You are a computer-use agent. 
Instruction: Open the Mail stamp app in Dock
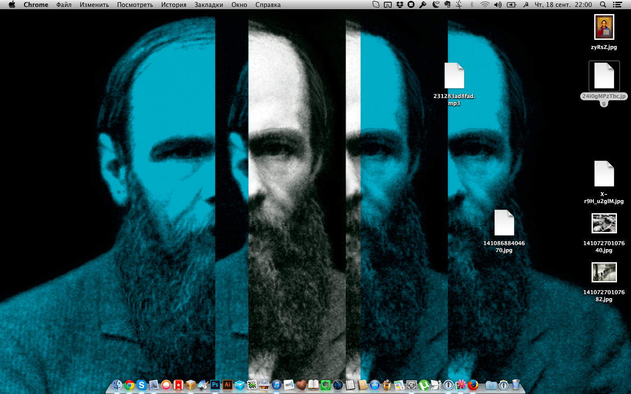[154, 385]
